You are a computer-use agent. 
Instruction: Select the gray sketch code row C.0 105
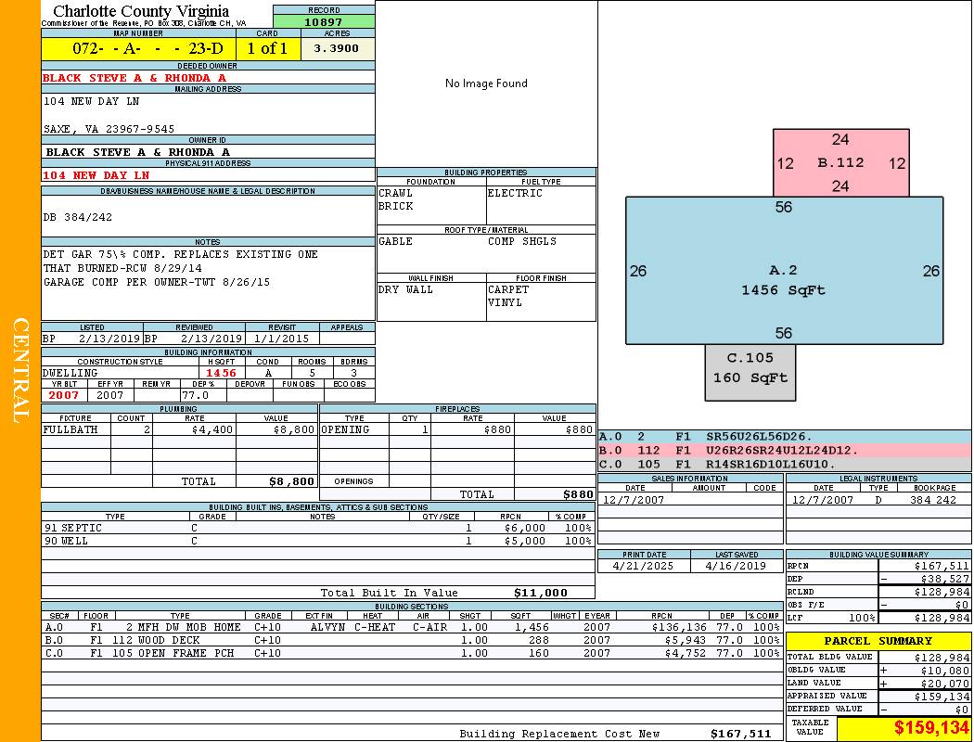coord(785,464)
